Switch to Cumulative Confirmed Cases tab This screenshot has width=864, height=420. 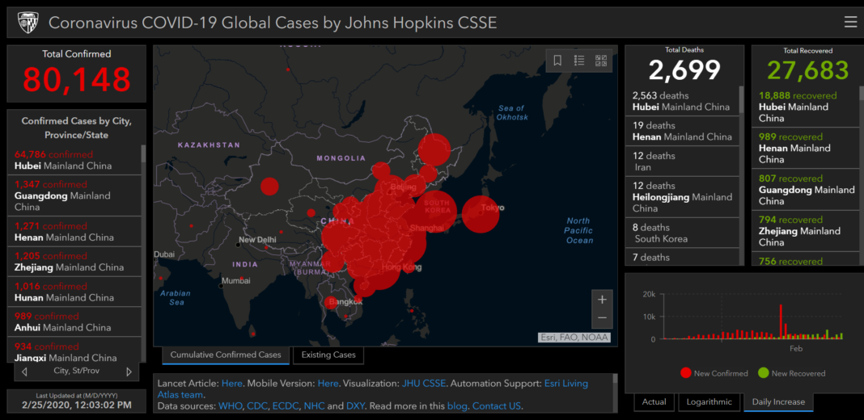tap(226, 355)
